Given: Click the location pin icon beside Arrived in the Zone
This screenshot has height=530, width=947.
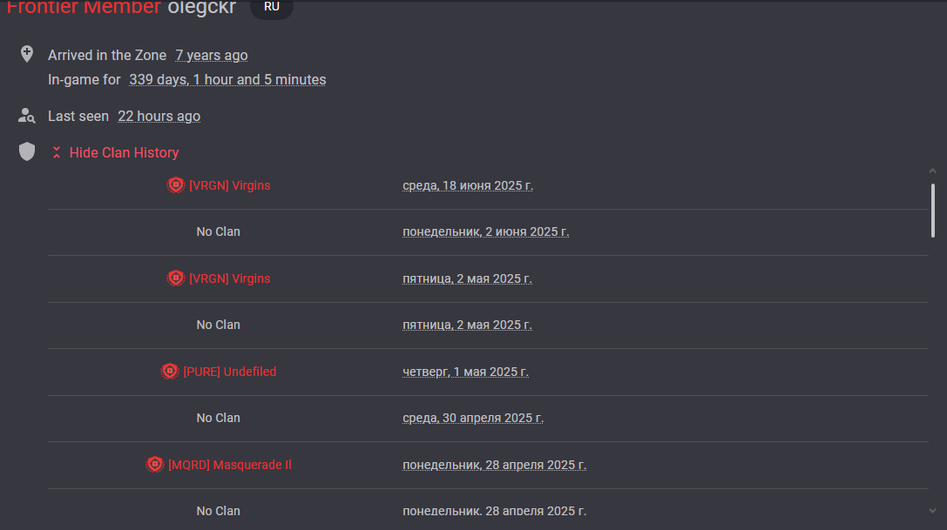Looking at the screenshot, I should click(x=27, y=54).
